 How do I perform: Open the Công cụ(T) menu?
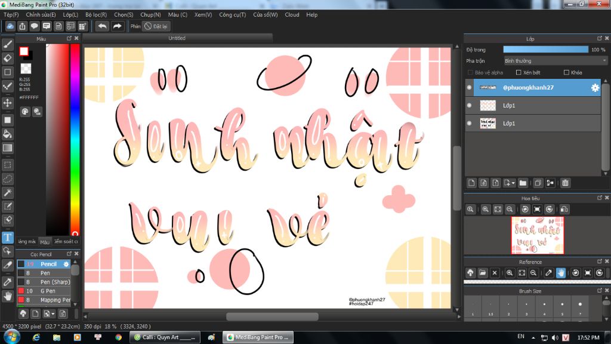[232, 15]
